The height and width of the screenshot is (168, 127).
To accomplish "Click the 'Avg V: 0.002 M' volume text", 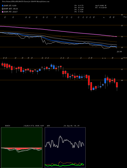I will [101, 6].
